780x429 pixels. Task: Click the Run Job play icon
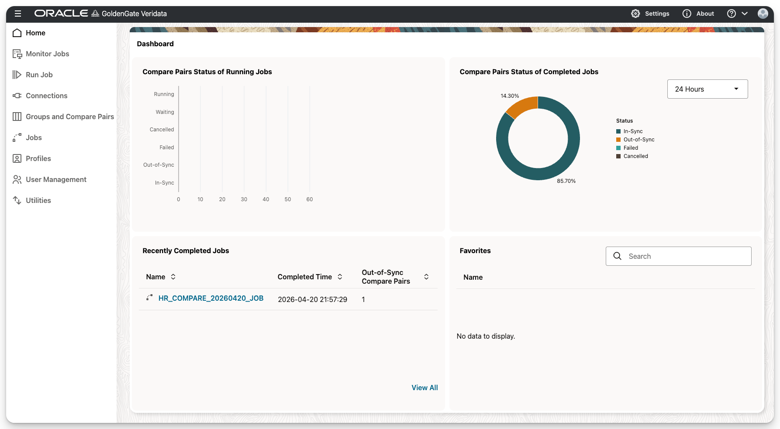point(17,75)
